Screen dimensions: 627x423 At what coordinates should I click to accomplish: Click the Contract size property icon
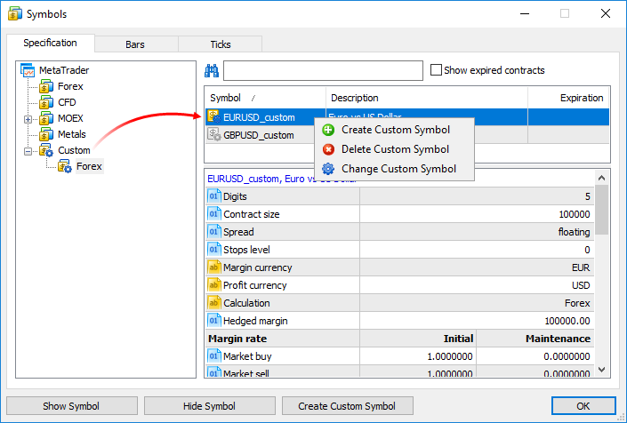(x=214, y=214)
